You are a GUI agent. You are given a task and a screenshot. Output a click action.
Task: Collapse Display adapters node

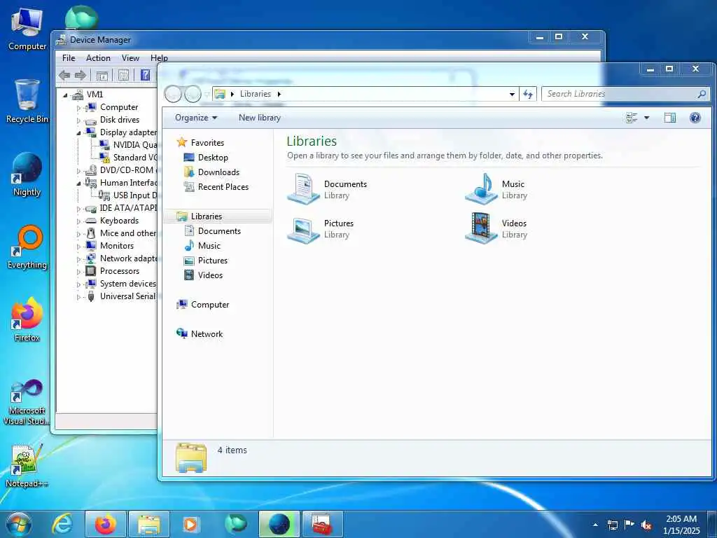(78, 133)
